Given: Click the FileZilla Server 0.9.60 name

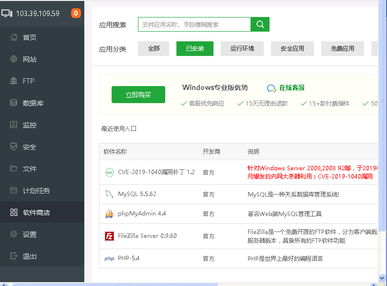Looking at the screenshot, I should click(x=147, y=236).
